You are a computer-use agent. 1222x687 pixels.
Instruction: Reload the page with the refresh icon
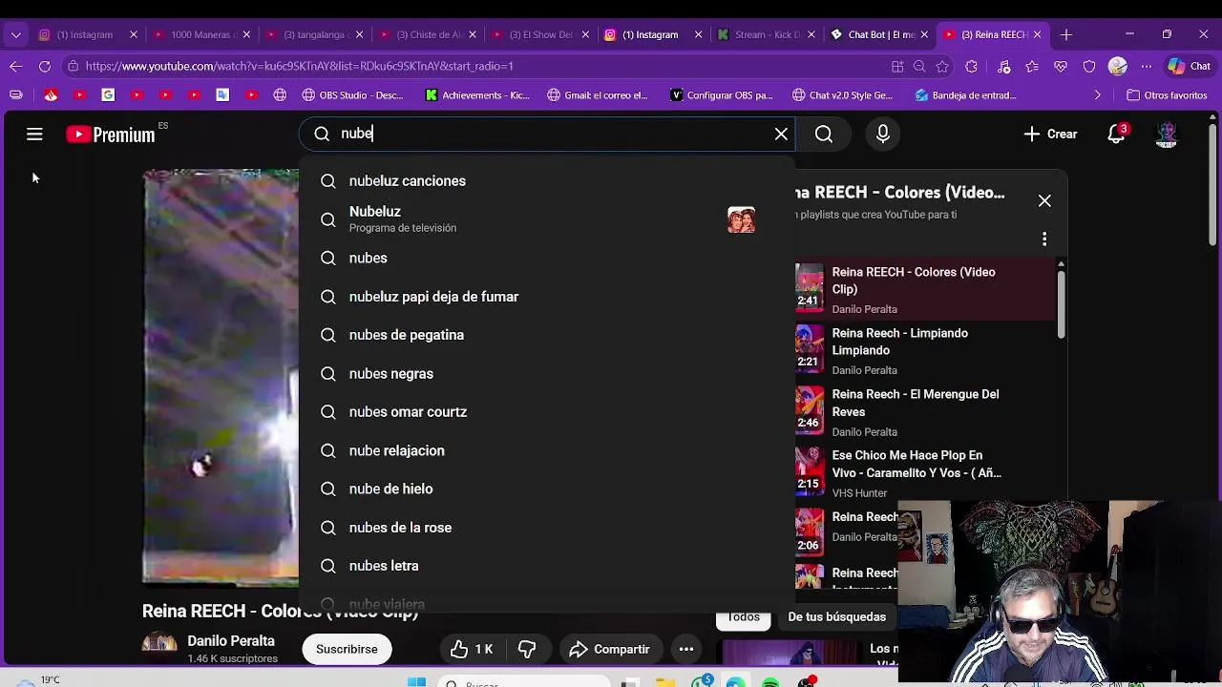click(x=45, y=67)
